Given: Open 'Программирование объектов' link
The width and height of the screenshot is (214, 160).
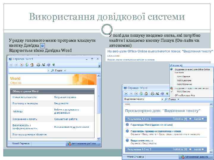Looking at the screenshot, I should click(30, 135).
